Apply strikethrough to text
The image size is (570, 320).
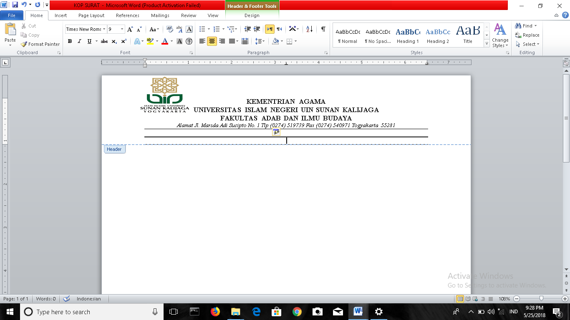point(104,41)
